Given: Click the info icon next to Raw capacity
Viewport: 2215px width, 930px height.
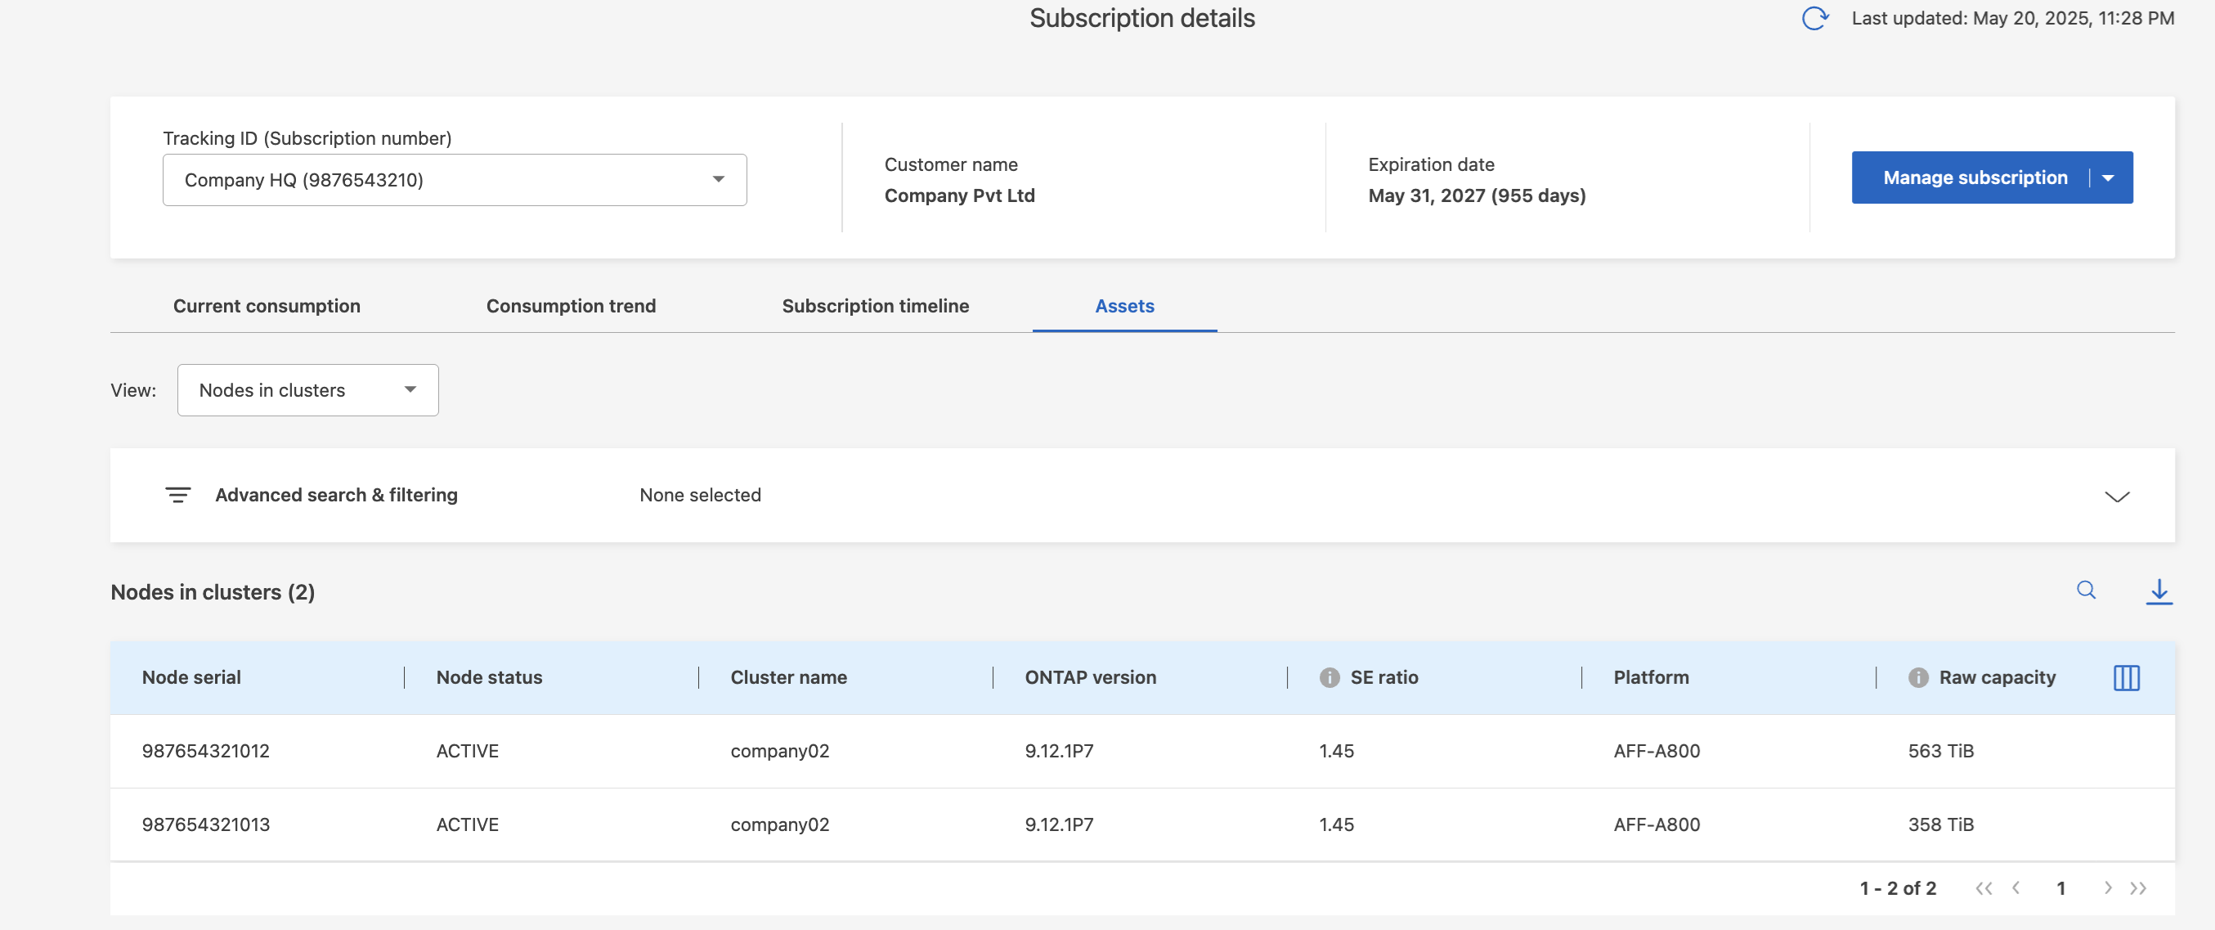Looking at the screenshot, I should (1917, 678).
